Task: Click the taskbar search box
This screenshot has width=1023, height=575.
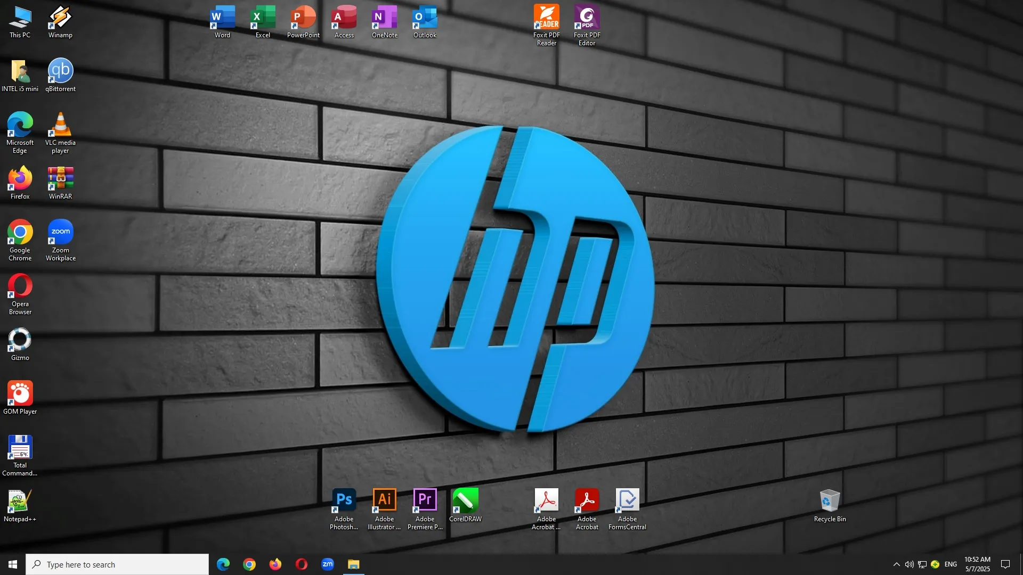Action: (117, 564)
